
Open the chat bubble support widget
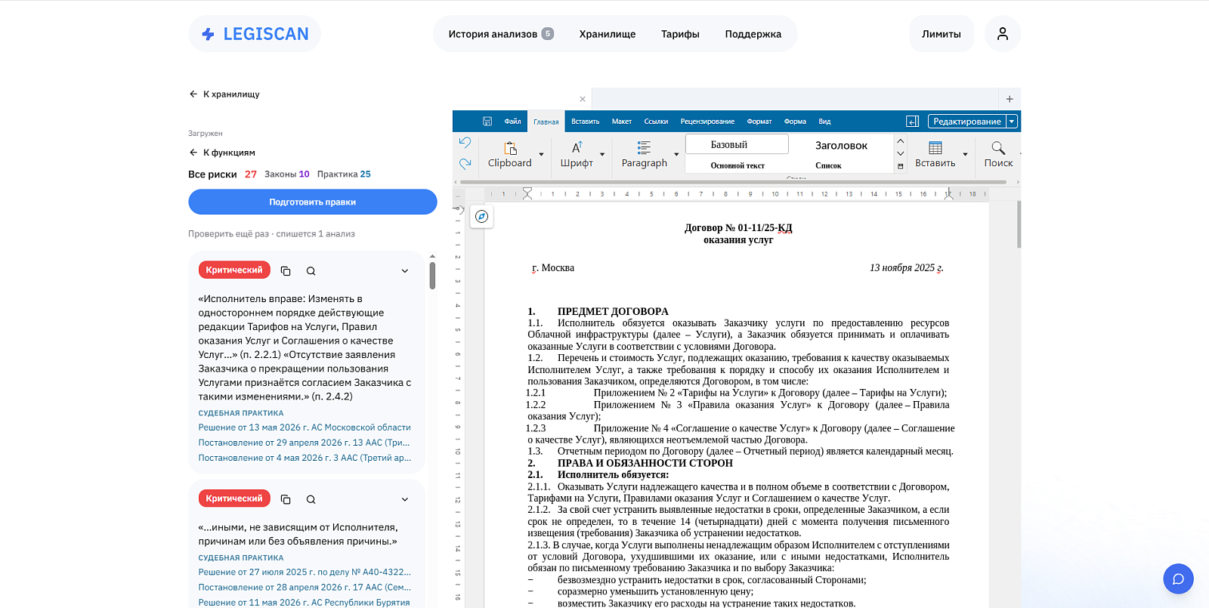click(1178, 579)
